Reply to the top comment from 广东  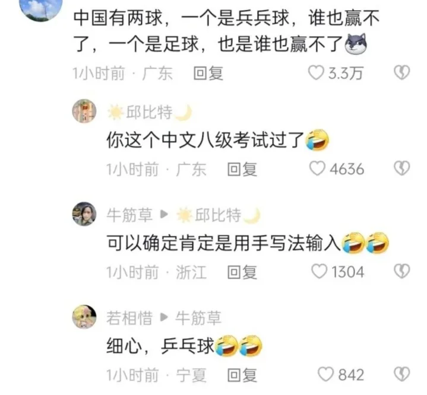[208, 74]
